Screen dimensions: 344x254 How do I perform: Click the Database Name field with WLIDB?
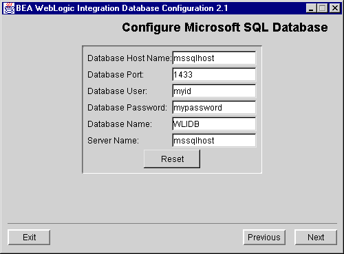coord(214,124)
